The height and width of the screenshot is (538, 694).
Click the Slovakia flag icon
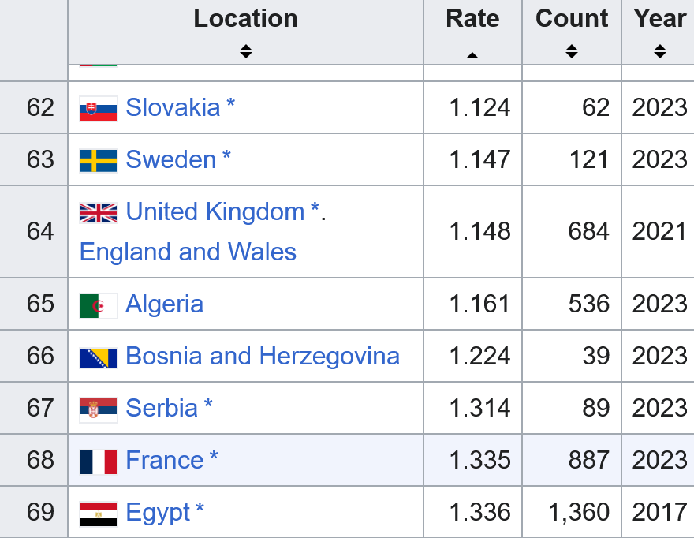click(x=99, y=108)
